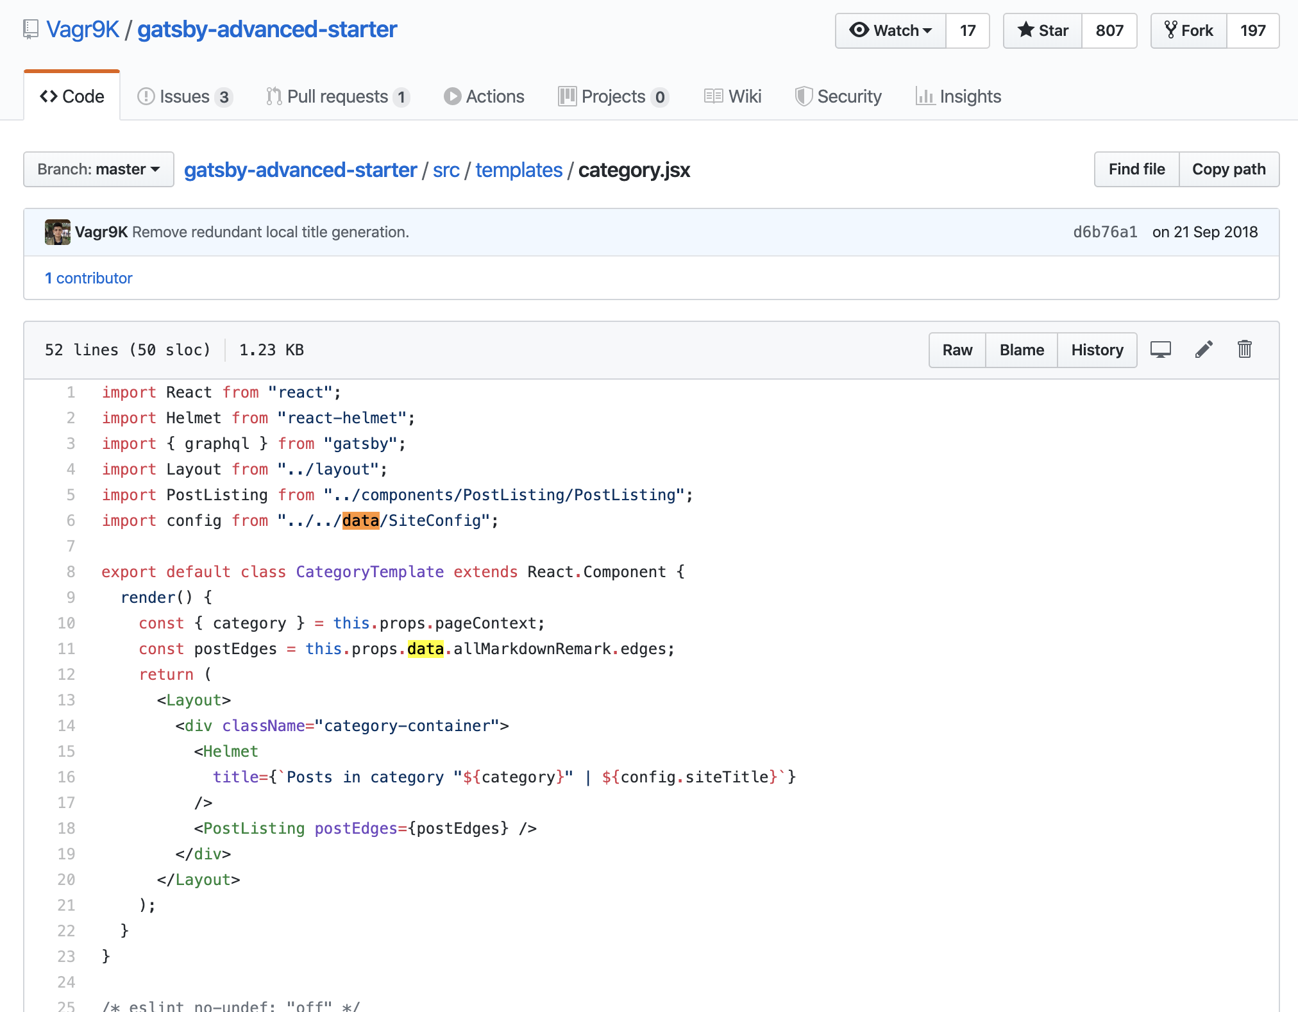The image size is (1298, 1012).
Task: Navigate to src breadcrumb folder
Action: click(x=446, y=170)
